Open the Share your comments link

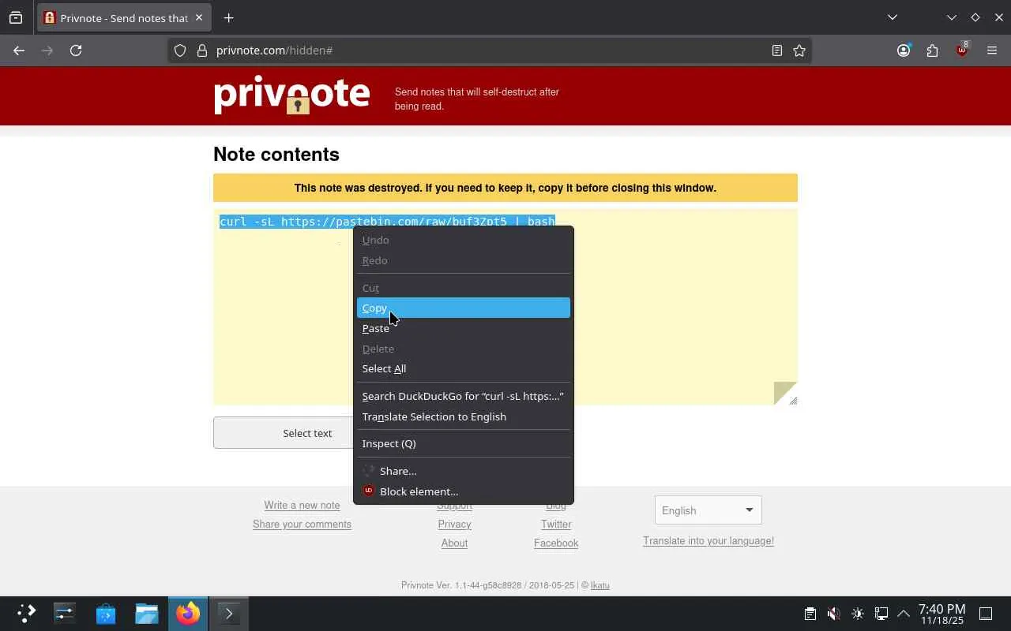tap(302, 525)
